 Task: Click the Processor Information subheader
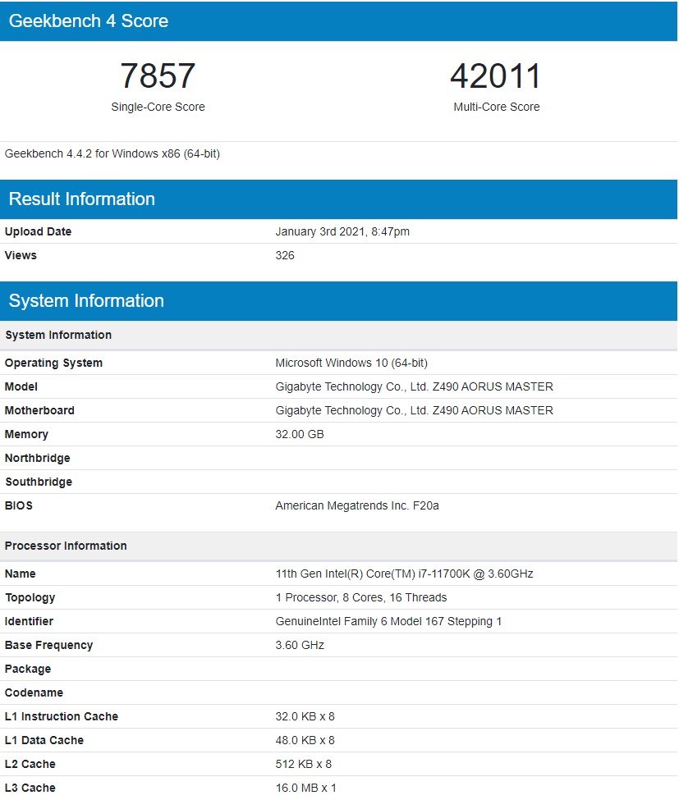pyautogui.click(x=339, y=546)
